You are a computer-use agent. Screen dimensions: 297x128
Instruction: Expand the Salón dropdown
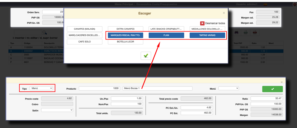click(x=57, y=110)
